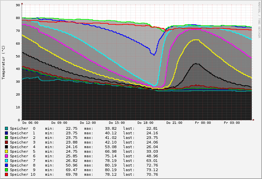This screenshot has height=179, width=262.
Task: Select the Speicher 2 legend label
Action: pyautogui.click(x=22, y=138)
